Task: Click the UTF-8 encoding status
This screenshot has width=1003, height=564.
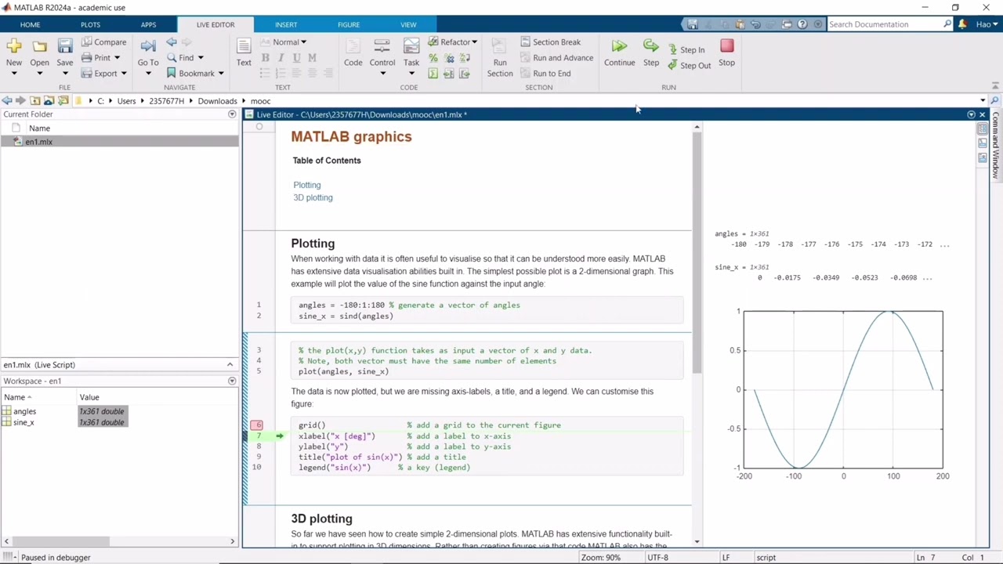Action: (x=657, y=558)
